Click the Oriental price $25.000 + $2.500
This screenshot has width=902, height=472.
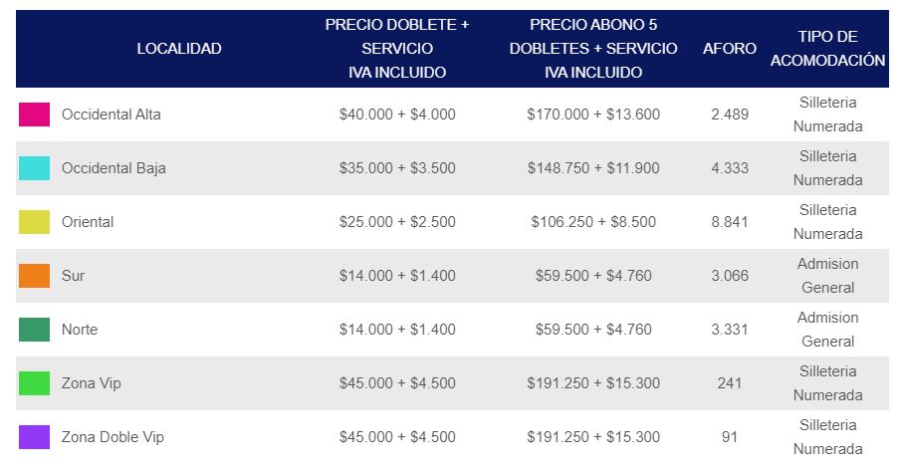pos(397,222)
